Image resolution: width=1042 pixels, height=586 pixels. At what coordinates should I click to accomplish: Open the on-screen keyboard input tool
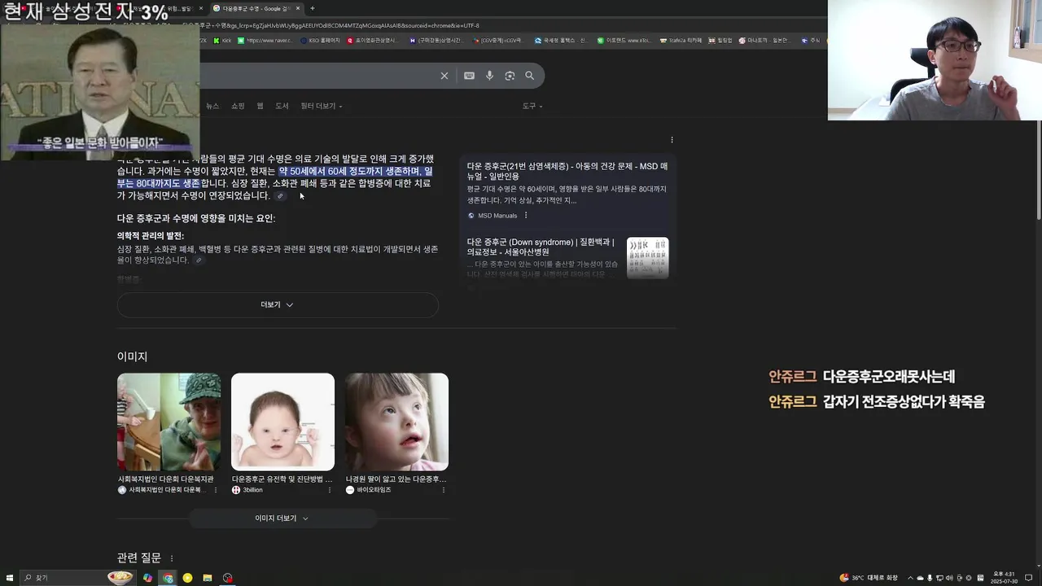pos(469,76)
